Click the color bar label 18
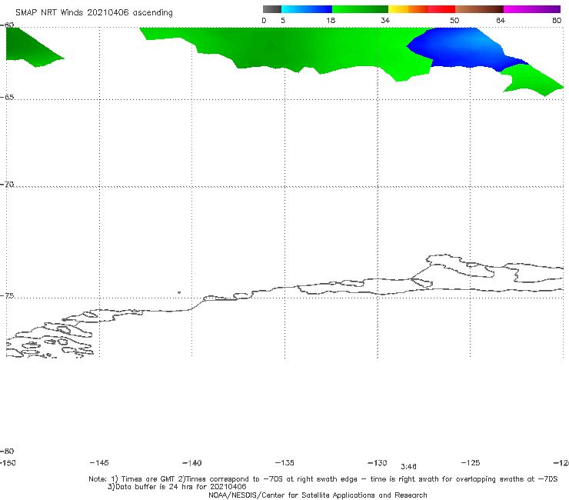The height and width of the screenshot is (500, 569). click(331, 20)
